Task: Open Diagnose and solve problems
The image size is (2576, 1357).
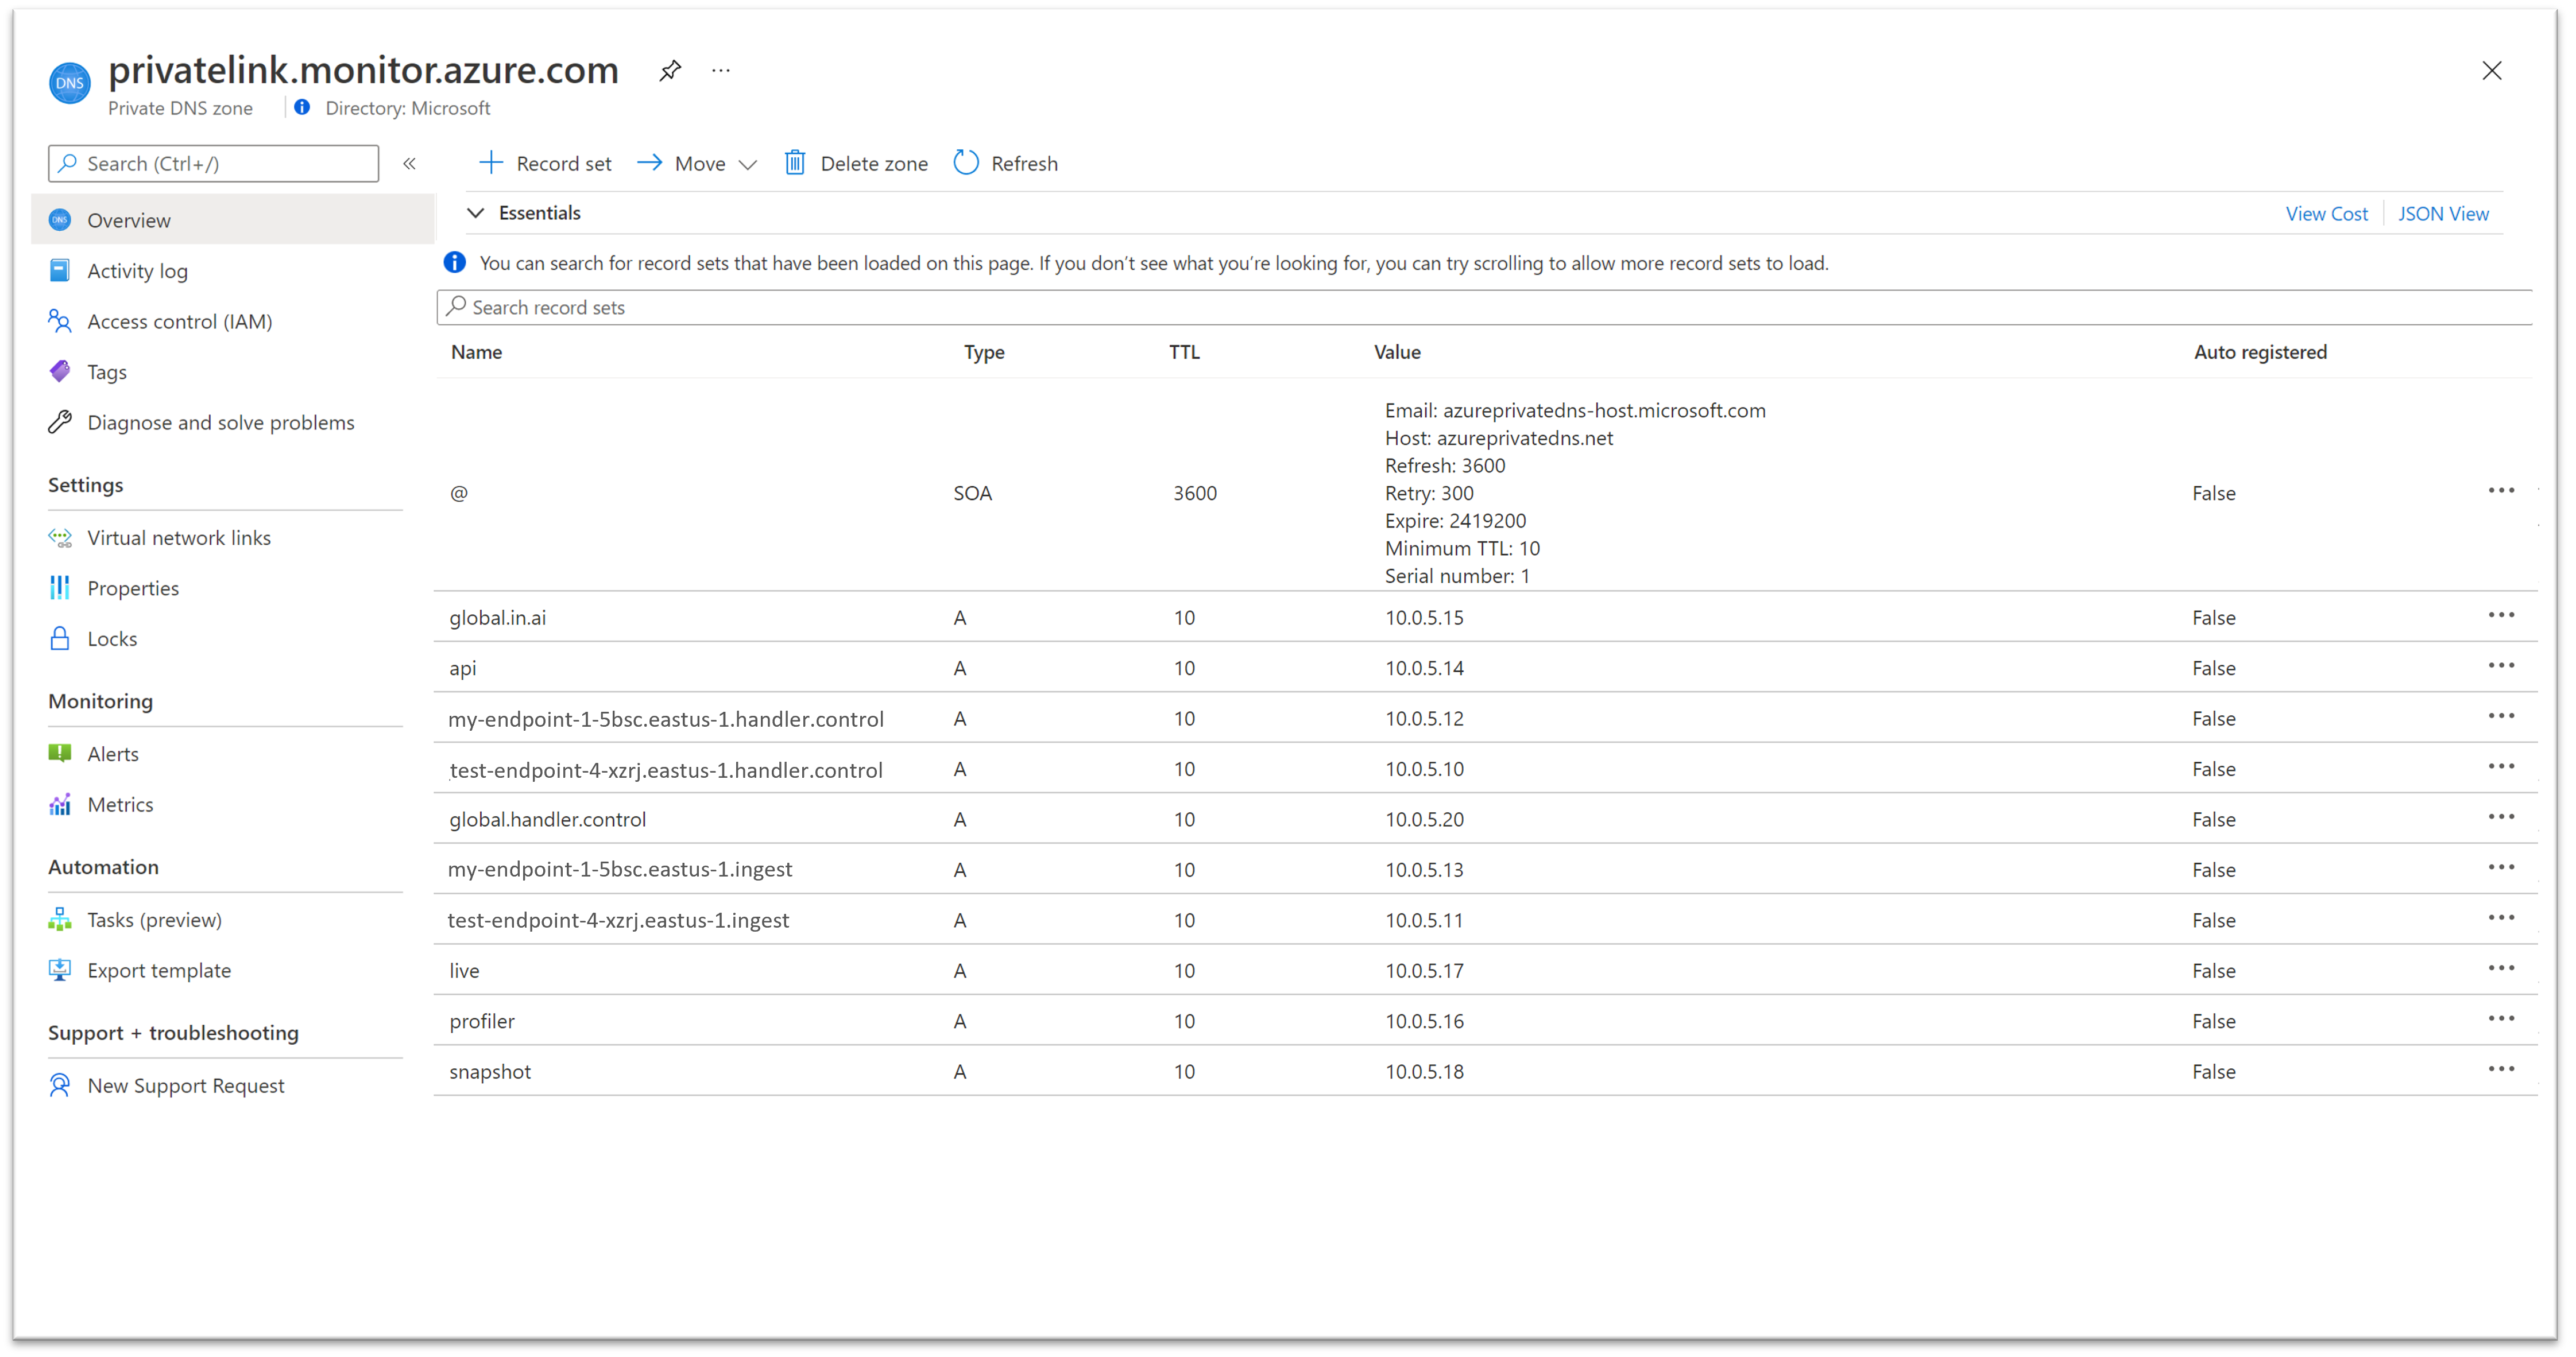Action: [x=220, y=422]
